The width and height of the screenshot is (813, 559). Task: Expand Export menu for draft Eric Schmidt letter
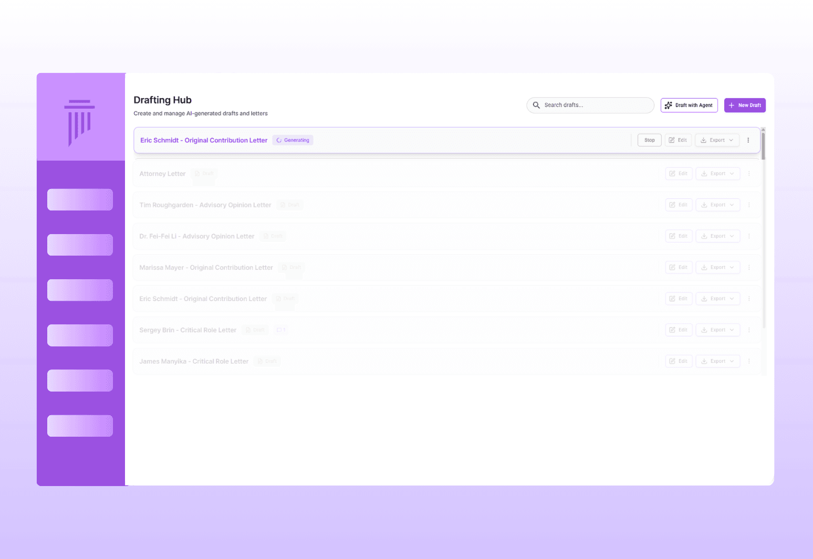718,299
